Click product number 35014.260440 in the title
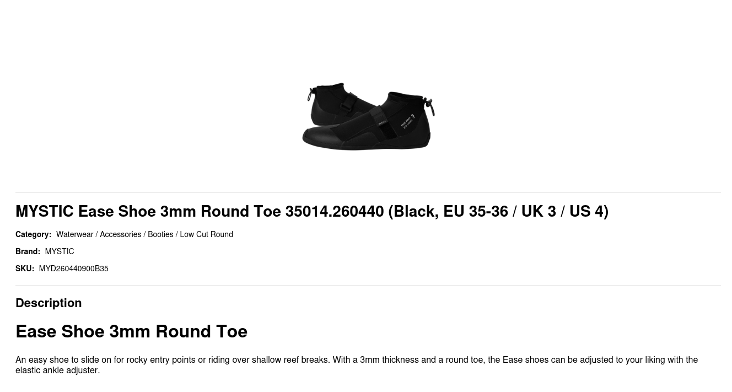The height and width of the screenshot is (392, 732). (334, 211)
